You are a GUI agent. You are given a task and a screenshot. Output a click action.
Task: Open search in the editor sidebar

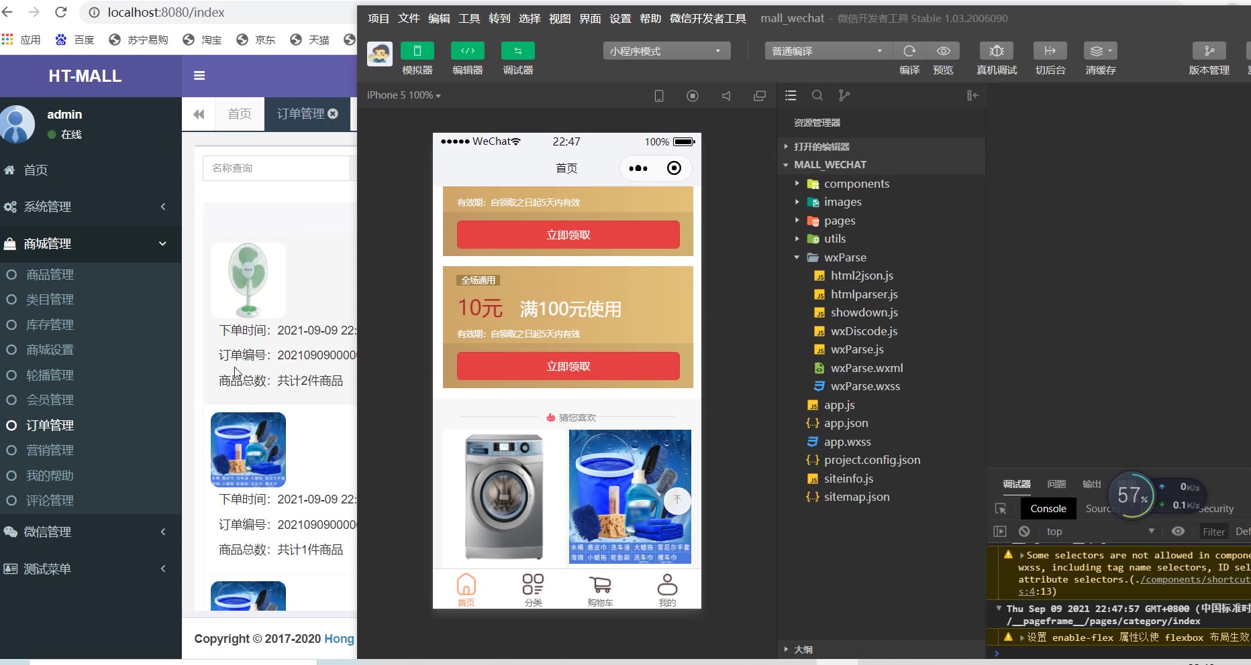coord(817,96)
